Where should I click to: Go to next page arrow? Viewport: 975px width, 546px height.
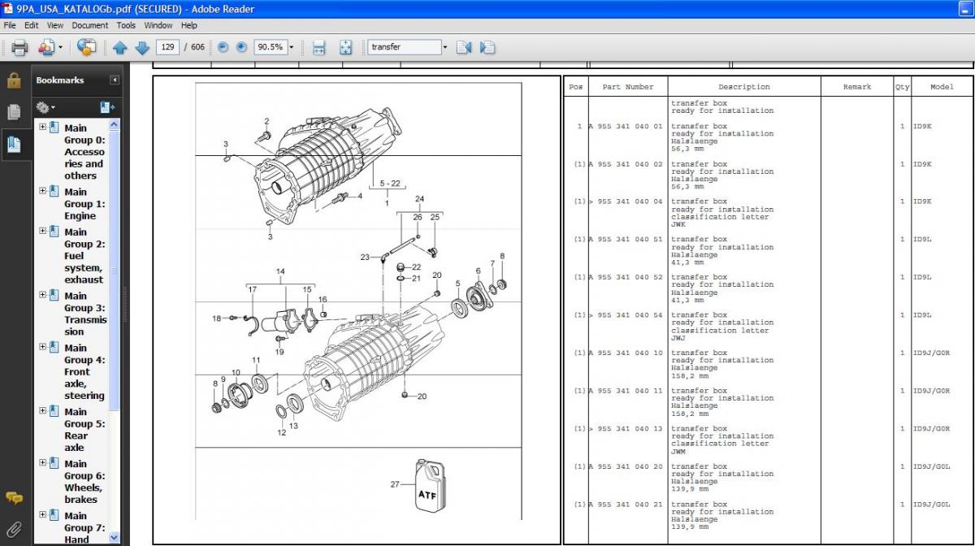click(141, 47)
